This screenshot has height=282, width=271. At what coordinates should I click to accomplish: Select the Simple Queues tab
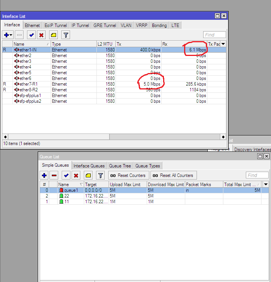(x=55, y=165)
